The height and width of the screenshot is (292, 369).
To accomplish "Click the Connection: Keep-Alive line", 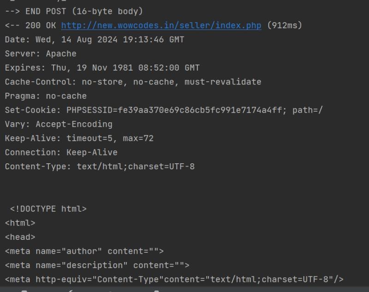I will click(61, 153).
